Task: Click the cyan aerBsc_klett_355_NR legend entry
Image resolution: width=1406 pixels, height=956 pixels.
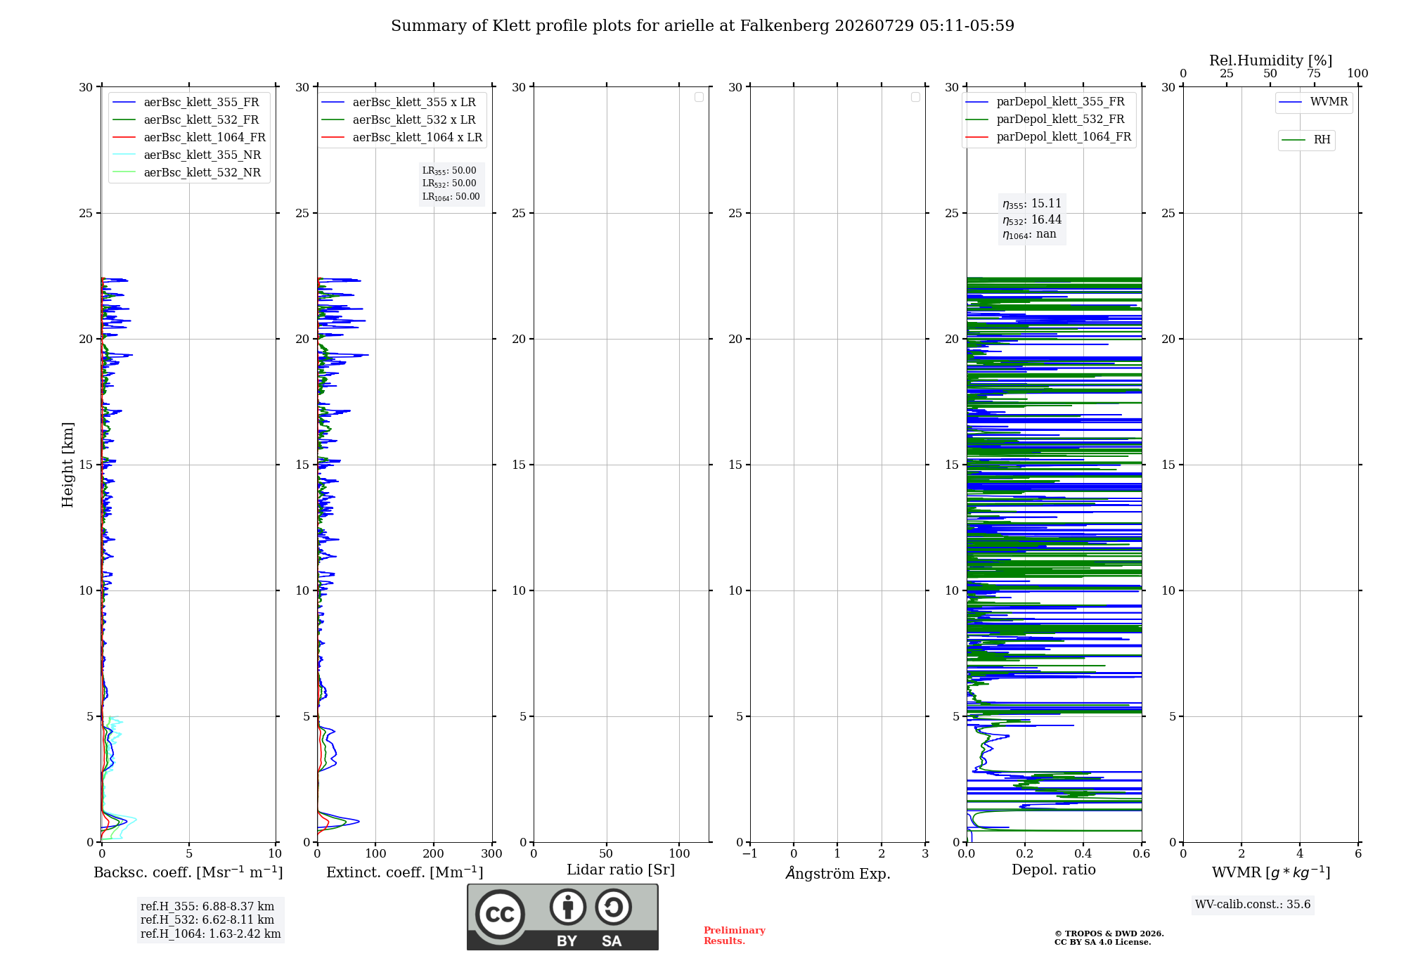Action: (x=187, y=155)
